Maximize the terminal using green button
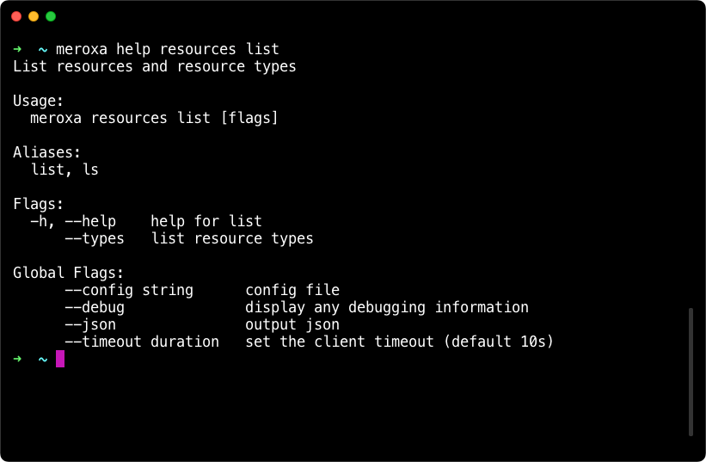The width and height of the screenshot is (706, 462). pos(51,16)
